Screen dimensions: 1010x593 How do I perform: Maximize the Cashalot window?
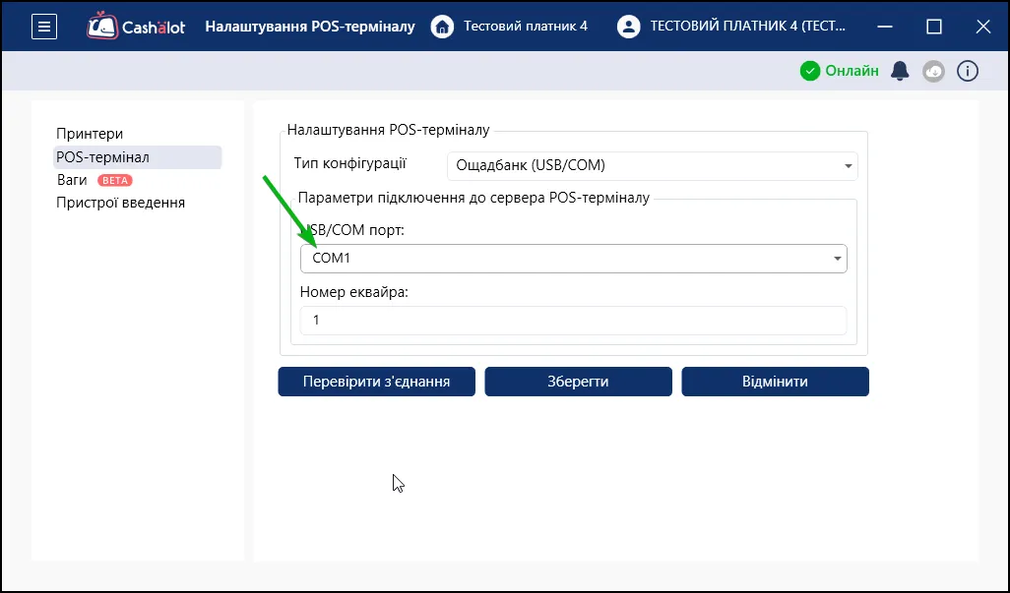(934, 27)
